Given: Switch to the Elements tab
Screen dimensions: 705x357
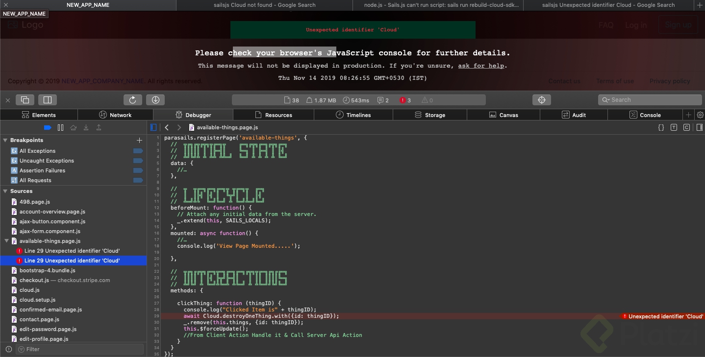Looking at the screenshot, I should pos(39,115).
